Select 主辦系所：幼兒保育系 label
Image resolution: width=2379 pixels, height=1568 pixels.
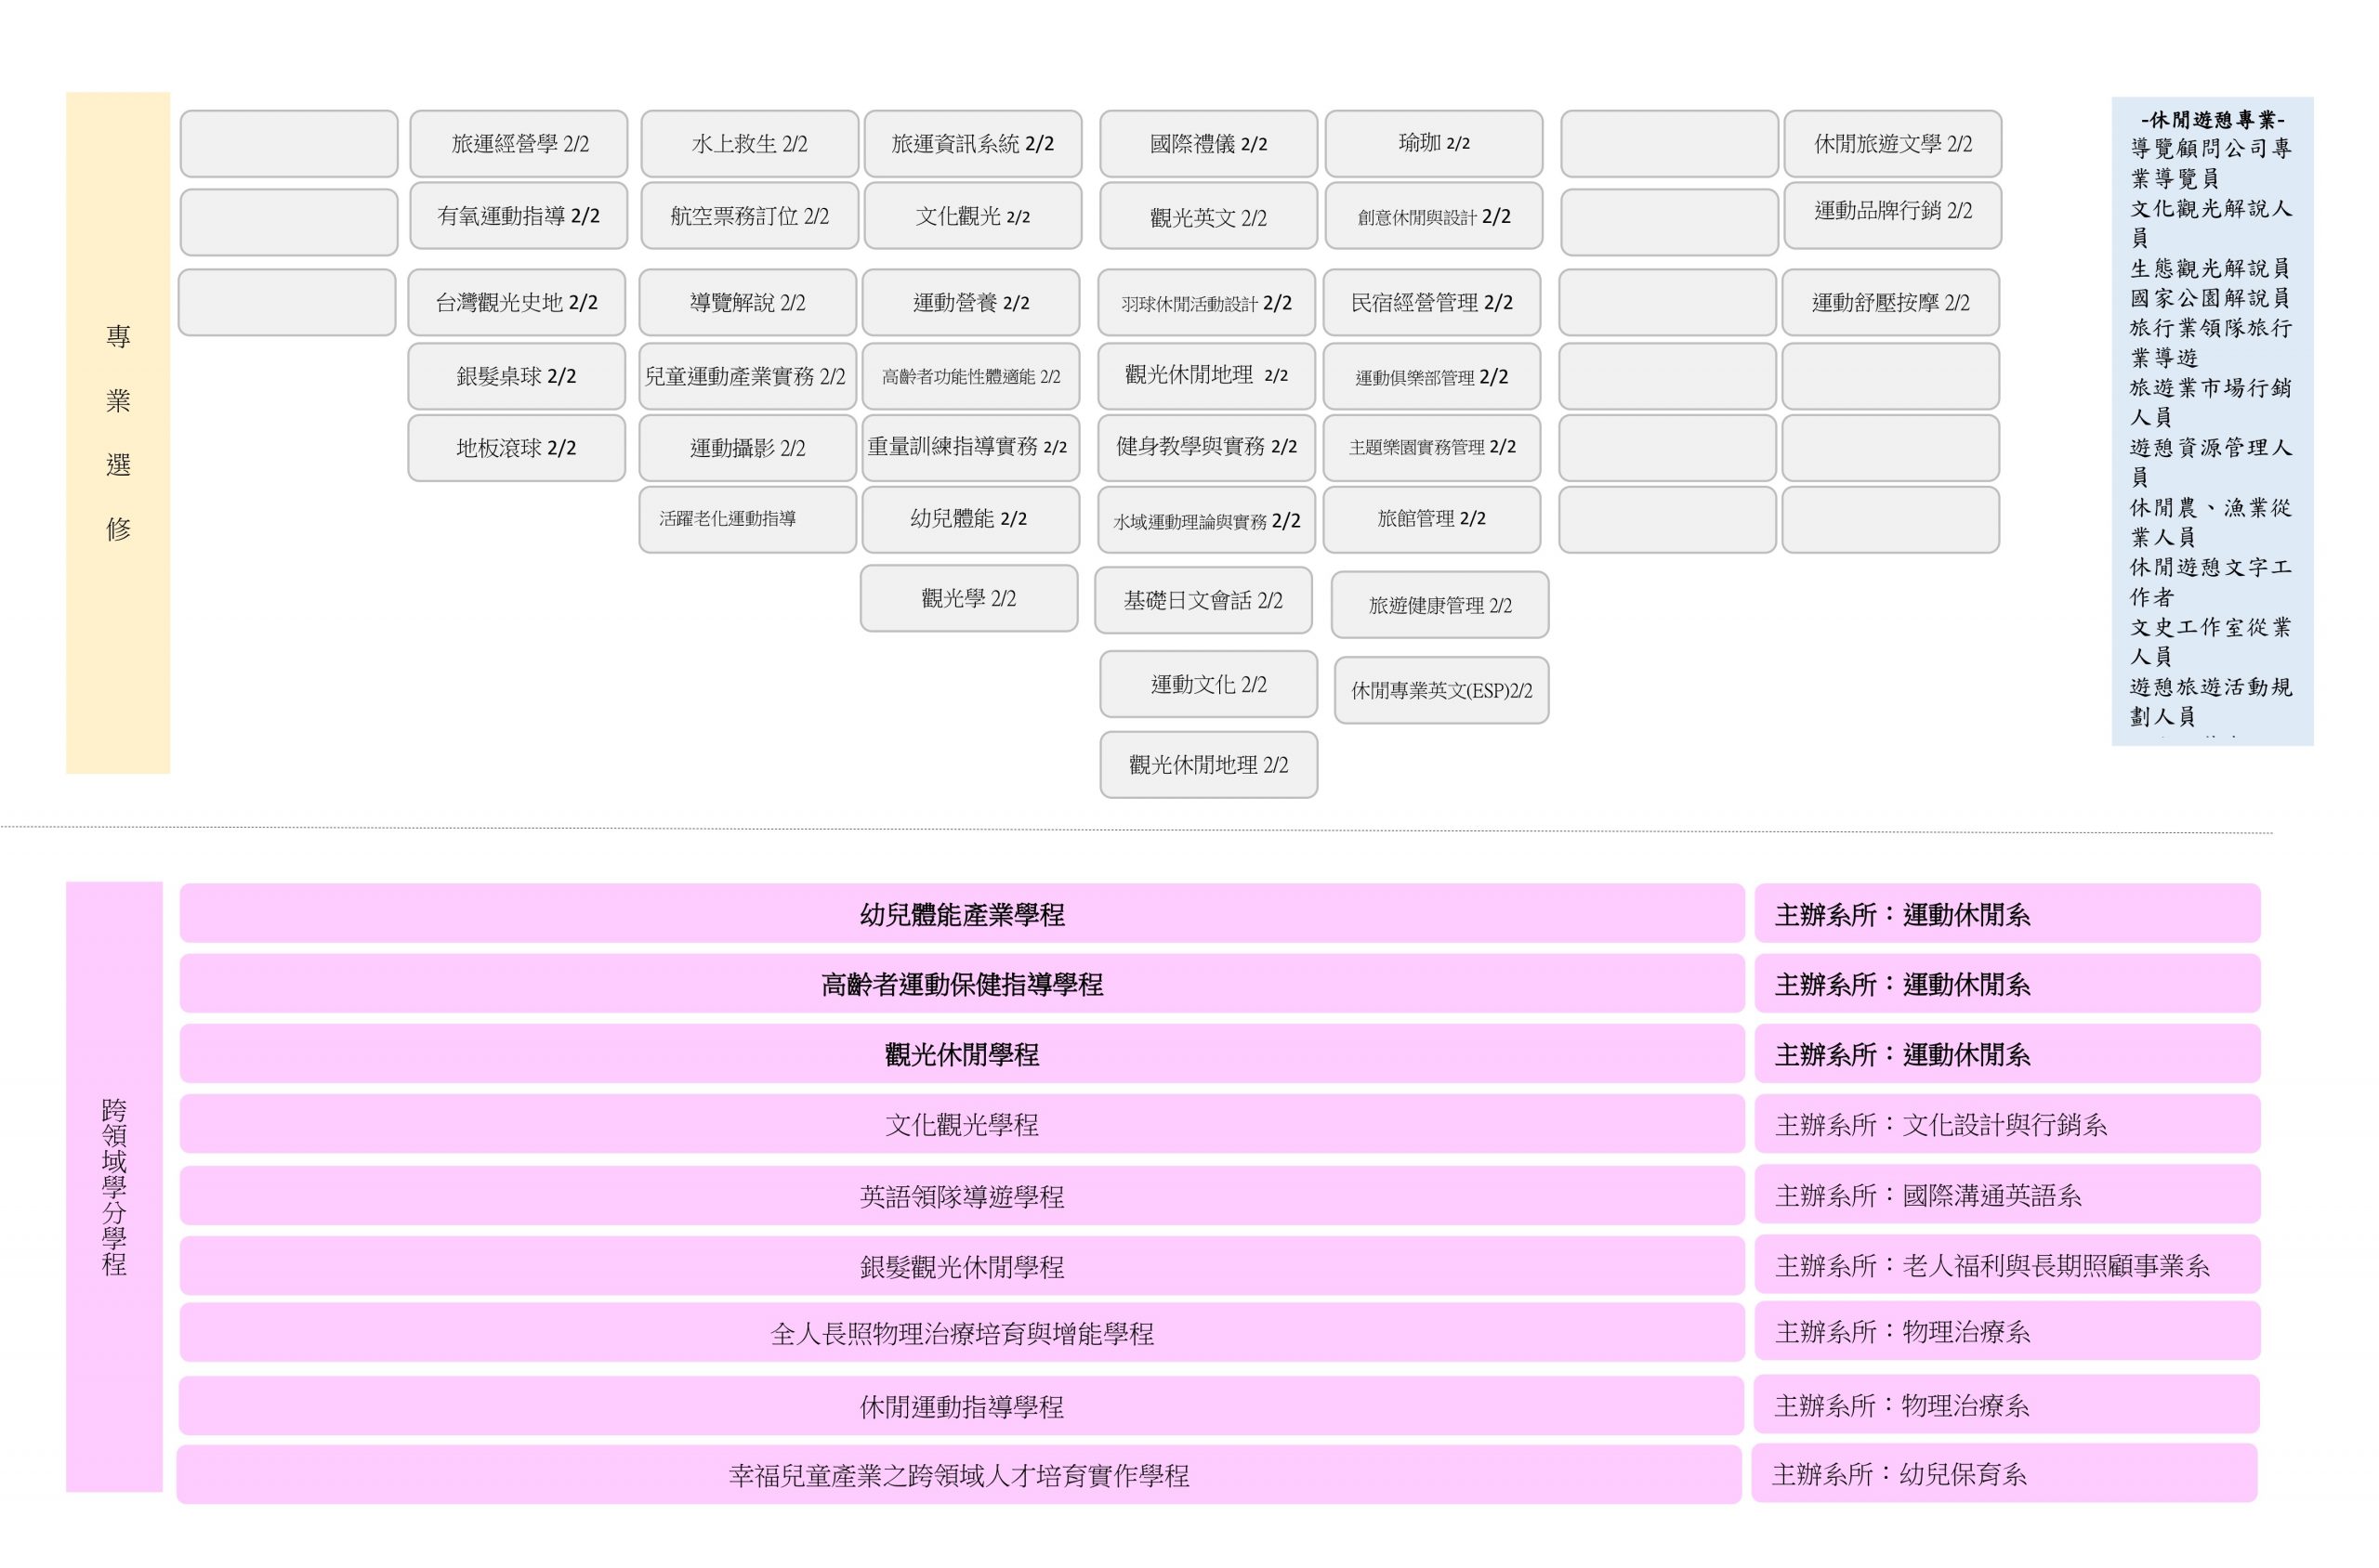coord(2004,1473)
